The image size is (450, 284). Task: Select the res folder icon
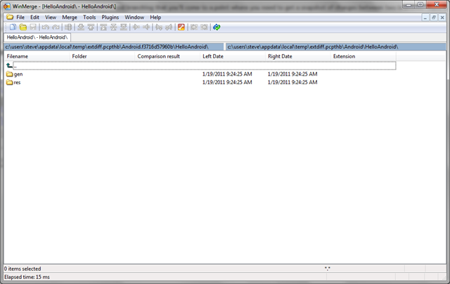9,83
